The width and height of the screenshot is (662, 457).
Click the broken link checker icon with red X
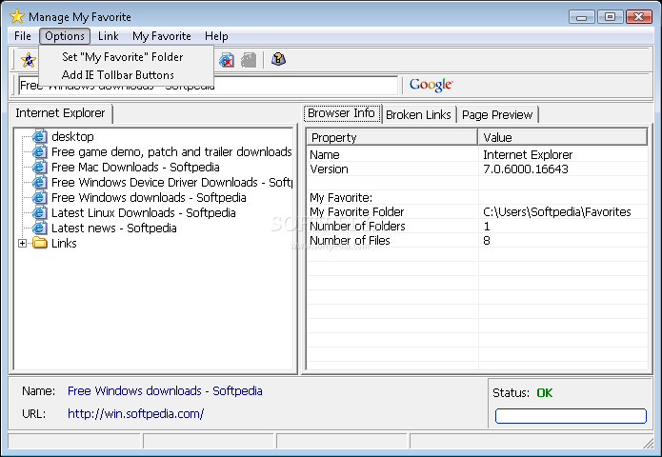227,60
